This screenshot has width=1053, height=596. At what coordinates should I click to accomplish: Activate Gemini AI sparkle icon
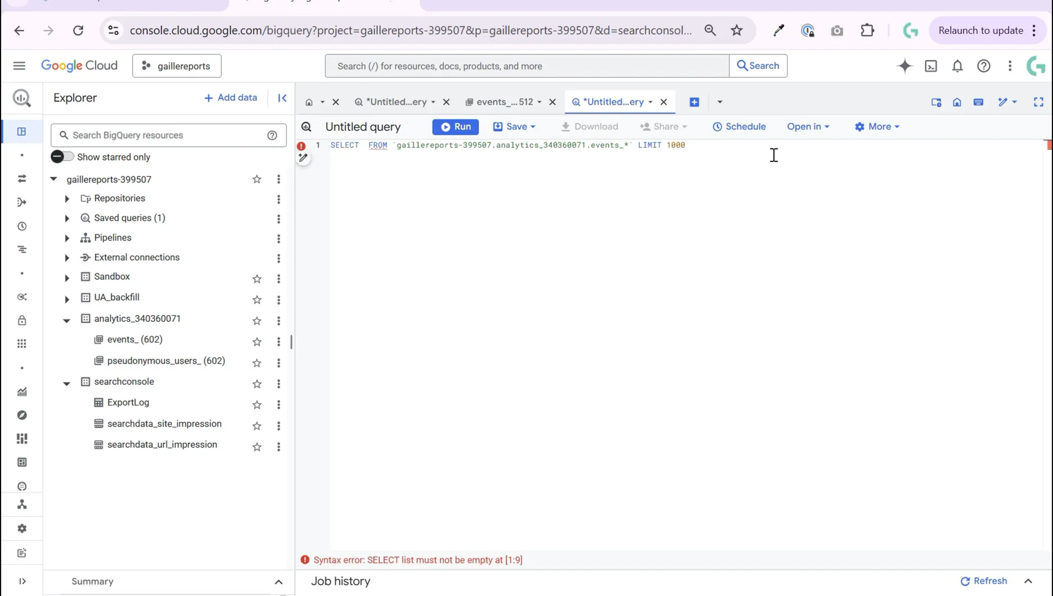(x=905, y=66)
